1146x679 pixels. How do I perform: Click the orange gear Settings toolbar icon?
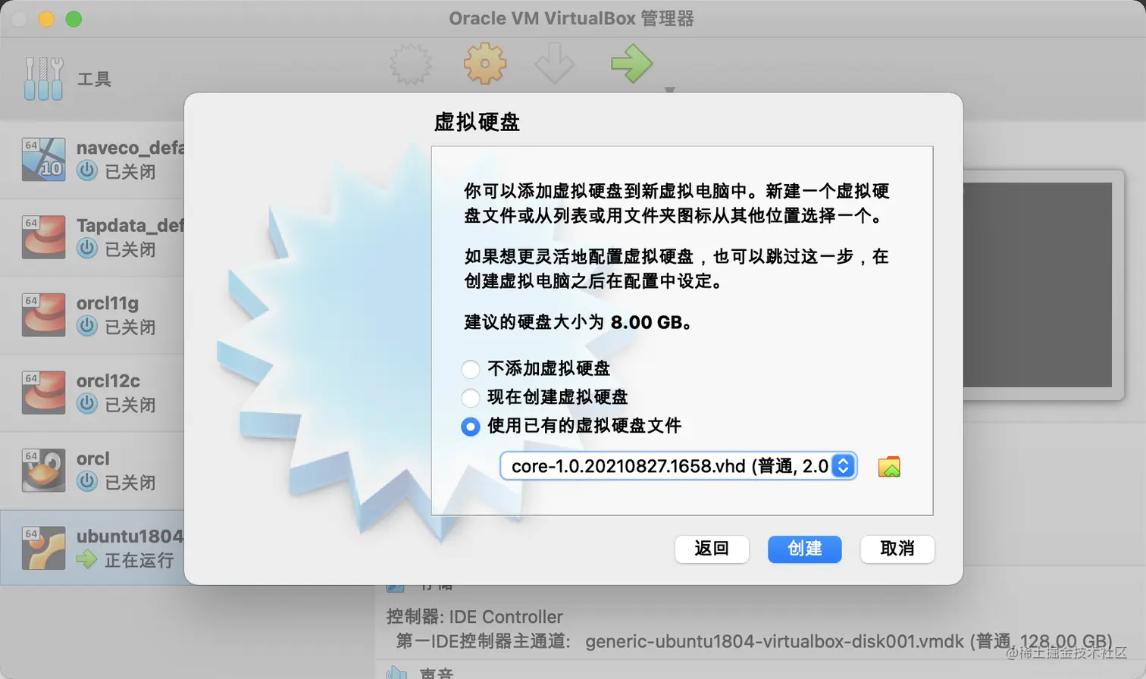click(x=484, y=64)
